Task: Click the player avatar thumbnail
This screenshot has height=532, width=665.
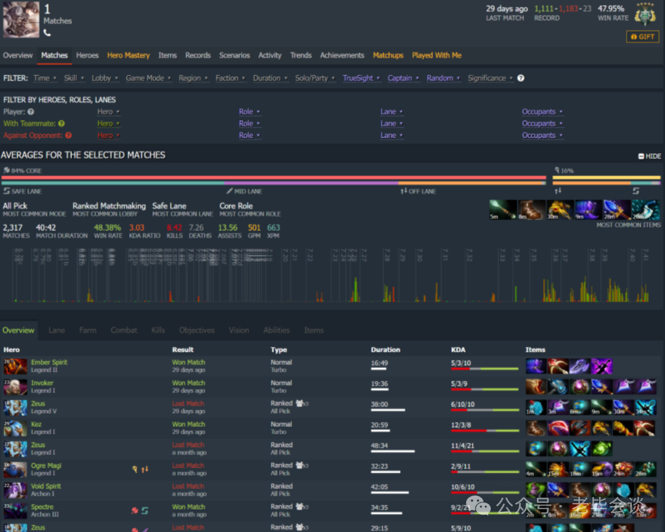Action: tap(21, 20)
